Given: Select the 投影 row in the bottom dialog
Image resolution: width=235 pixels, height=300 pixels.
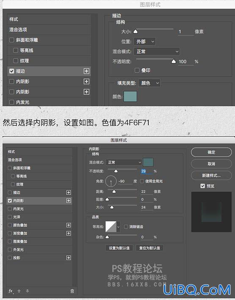Looking at the screenshot, I should pyautogui.click(x=39, y=258).
